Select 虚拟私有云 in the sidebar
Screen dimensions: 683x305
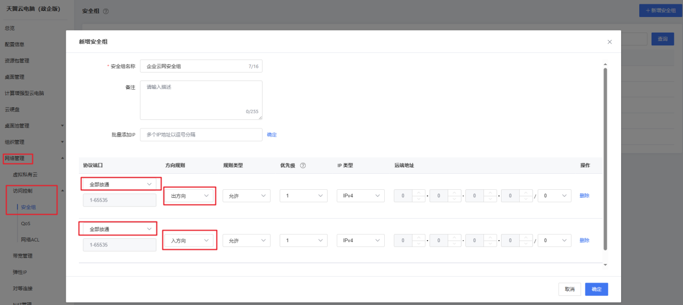tap(25, 174)
